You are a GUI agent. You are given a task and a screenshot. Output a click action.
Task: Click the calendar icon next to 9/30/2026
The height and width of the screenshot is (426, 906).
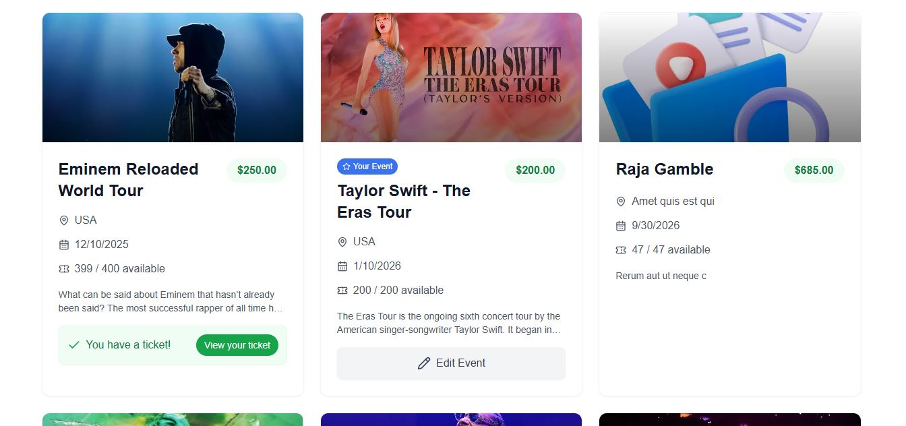click(x=621, y=226)
